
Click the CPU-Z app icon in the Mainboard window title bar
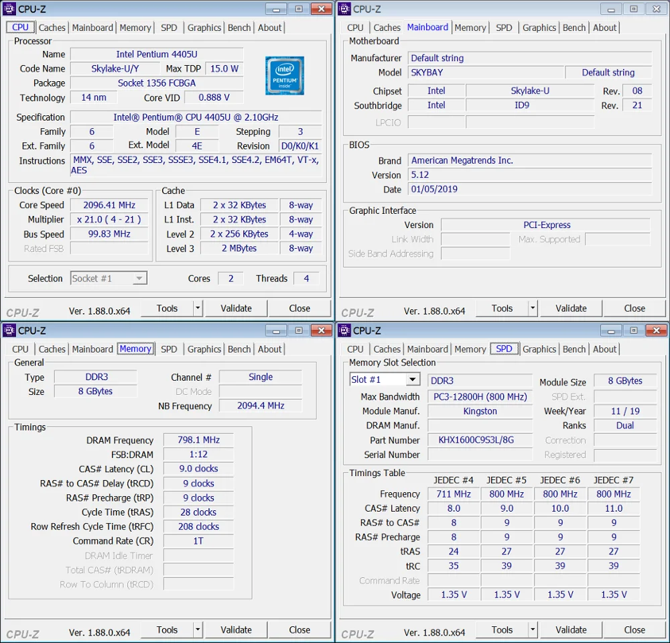(x=344, y=9)
